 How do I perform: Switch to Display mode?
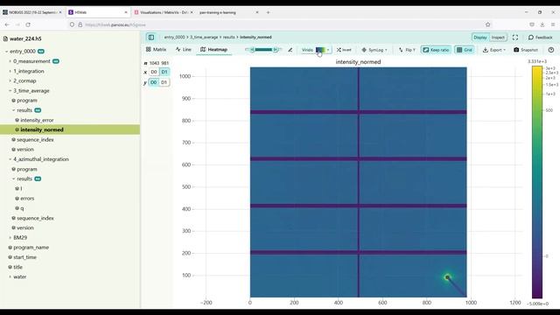tap(480, 38)
